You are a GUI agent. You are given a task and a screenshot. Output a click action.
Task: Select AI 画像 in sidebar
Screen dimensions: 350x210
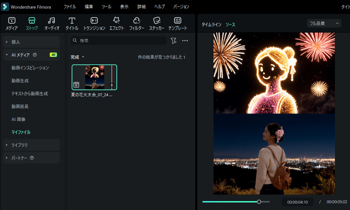[x=18, y=119]
